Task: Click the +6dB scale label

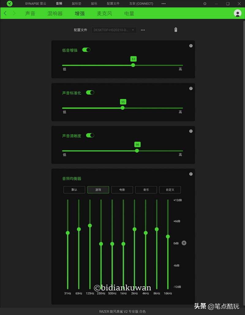Action: click(177, 221)
